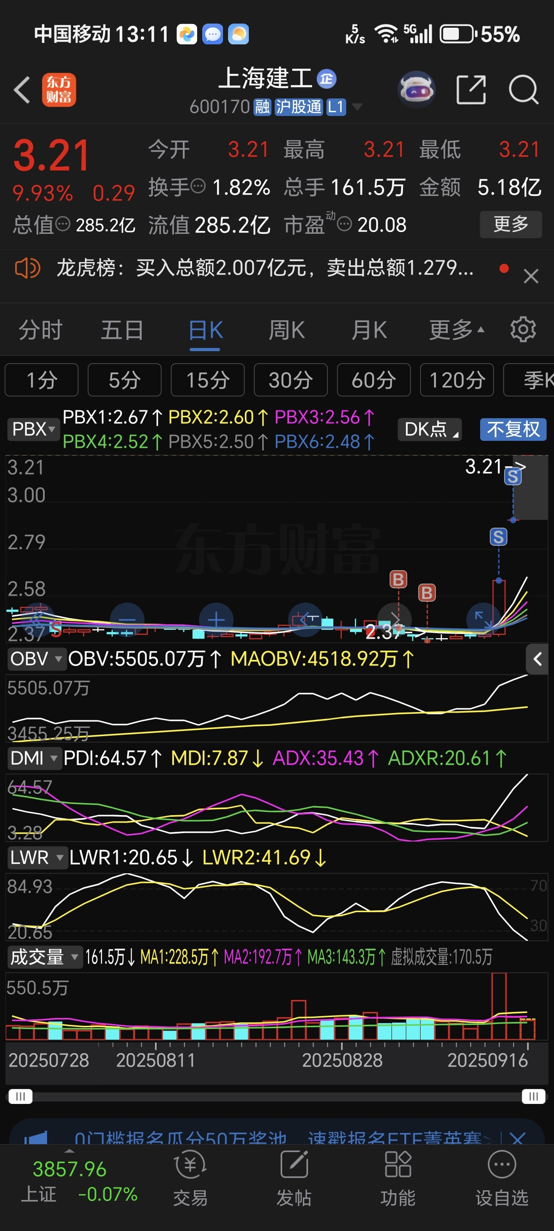Open chart settings gear icon
The width and height of the screenshot is (554, 1231).
tap(523, 329)
